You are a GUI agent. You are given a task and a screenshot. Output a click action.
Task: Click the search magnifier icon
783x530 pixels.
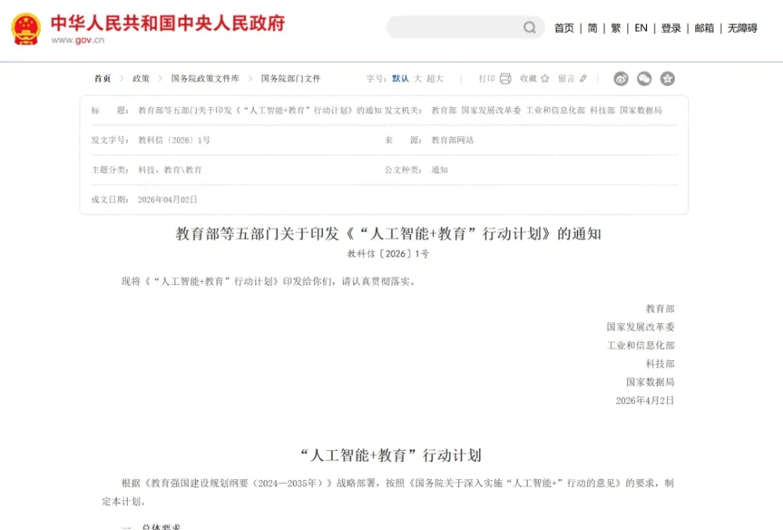(531, 27)
